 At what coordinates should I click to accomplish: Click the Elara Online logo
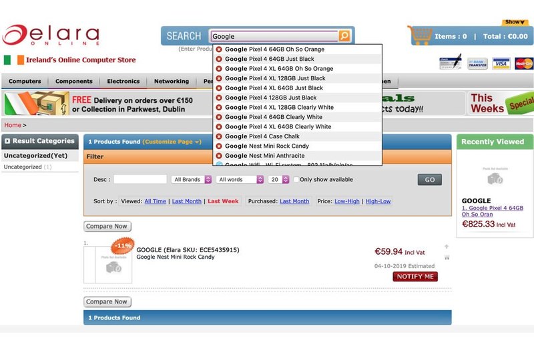click(x=51, y=35)
